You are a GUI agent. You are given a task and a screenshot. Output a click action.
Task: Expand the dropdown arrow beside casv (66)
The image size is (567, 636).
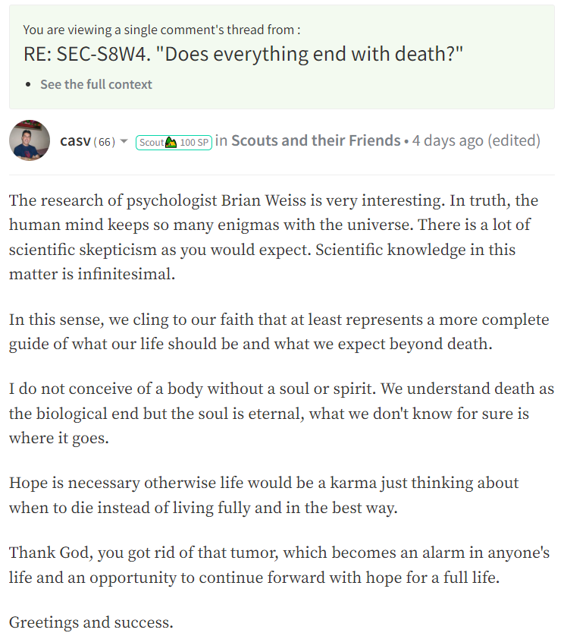124,142
